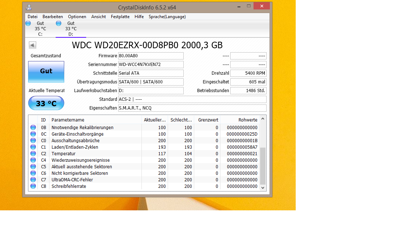Click the ID column header
Image resolution: width=419 pixels, height=235 pixels.
(44, 120)
